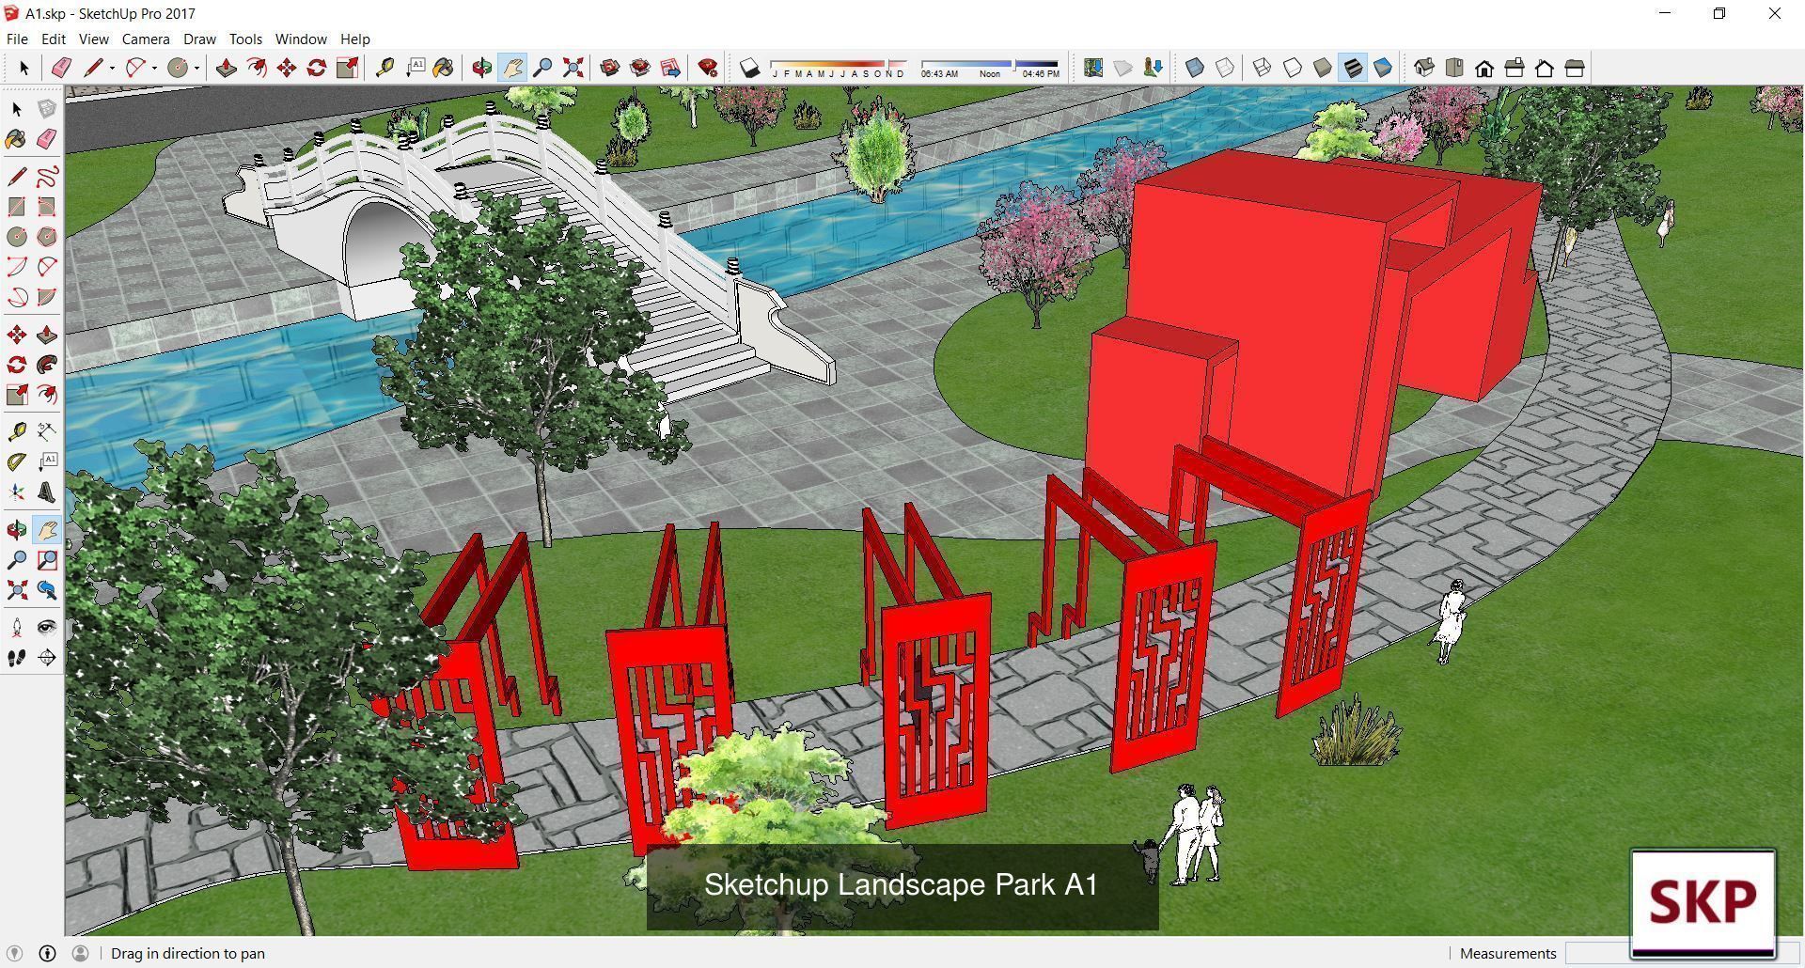
Task: Click the Add Location icon
Action: pos(1093,68)
